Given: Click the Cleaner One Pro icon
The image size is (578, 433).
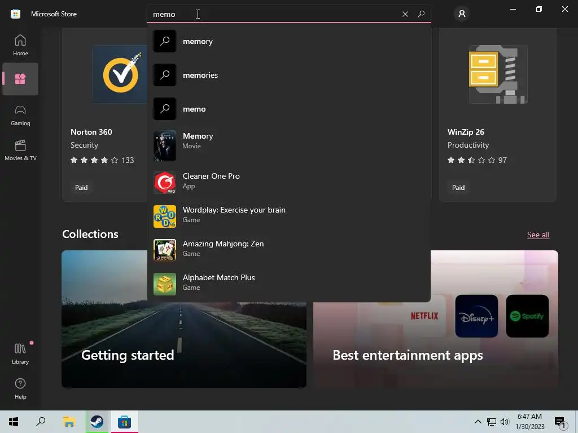Looking at the screenshot, I should coord(165,183).
